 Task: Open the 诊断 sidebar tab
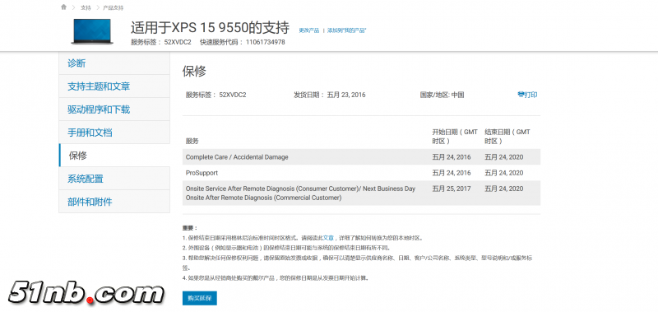(x=114, y=63)
